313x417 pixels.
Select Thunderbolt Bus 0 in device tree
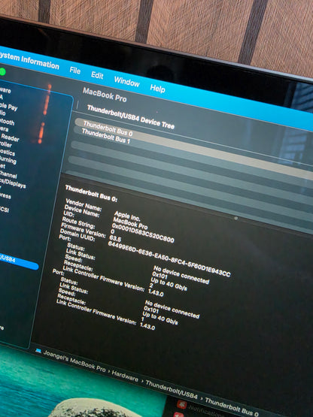(108, 128)
